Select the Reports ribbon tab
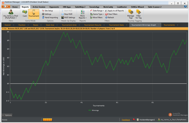 tap(25, 7)
